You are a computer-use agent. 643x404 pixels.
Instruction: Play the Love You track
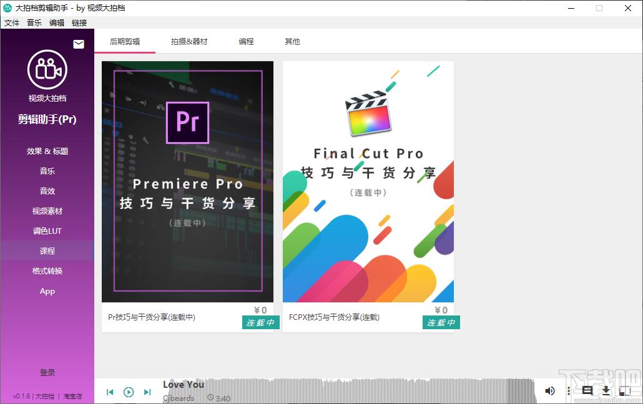[129, 392]
